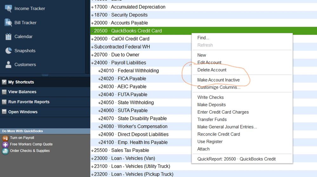Click the My Shortcuts icon
Viewport: 317px width, 177px height.
coord(4,82)
